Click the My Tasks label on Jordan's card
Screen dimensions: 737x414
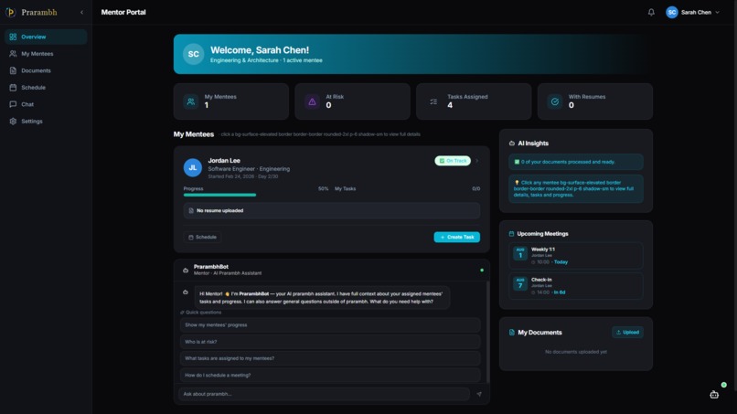(345, 189)
